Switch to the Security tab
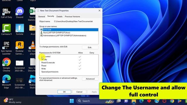The height and width of the screenshot is (105, 187). tap(51, 16)
